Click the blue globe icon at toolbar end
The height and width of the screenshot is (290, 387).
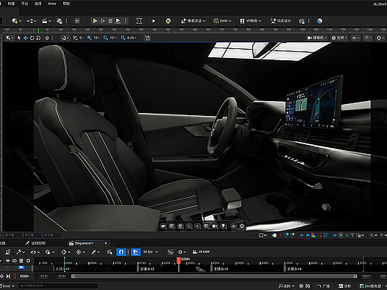[x=319, y=21]
